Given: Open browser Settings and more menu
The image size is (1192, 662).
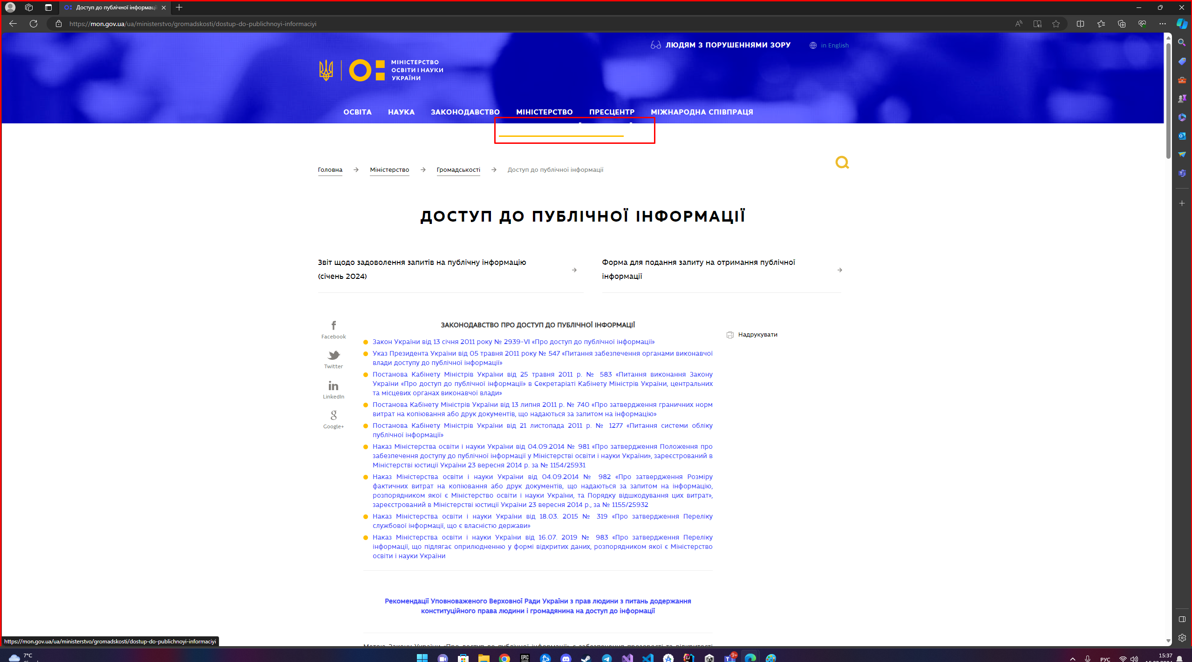Looking at the screenshot, I should [x=1162, y=24].
